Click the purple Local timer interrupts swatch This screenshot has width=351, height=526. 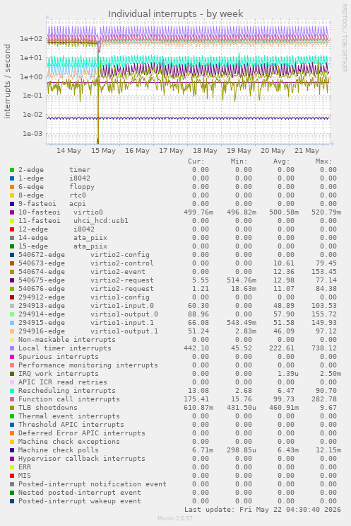pos(12,348)
